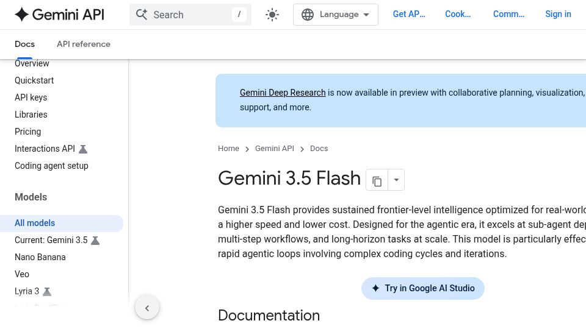Follow the Gemini Deep Research link
586x329 pixels.
[x=283, y=93]
